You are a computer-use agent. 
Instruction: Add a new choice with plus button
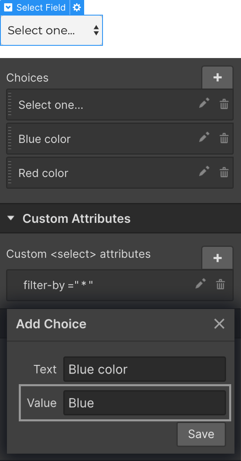(217, 77)
